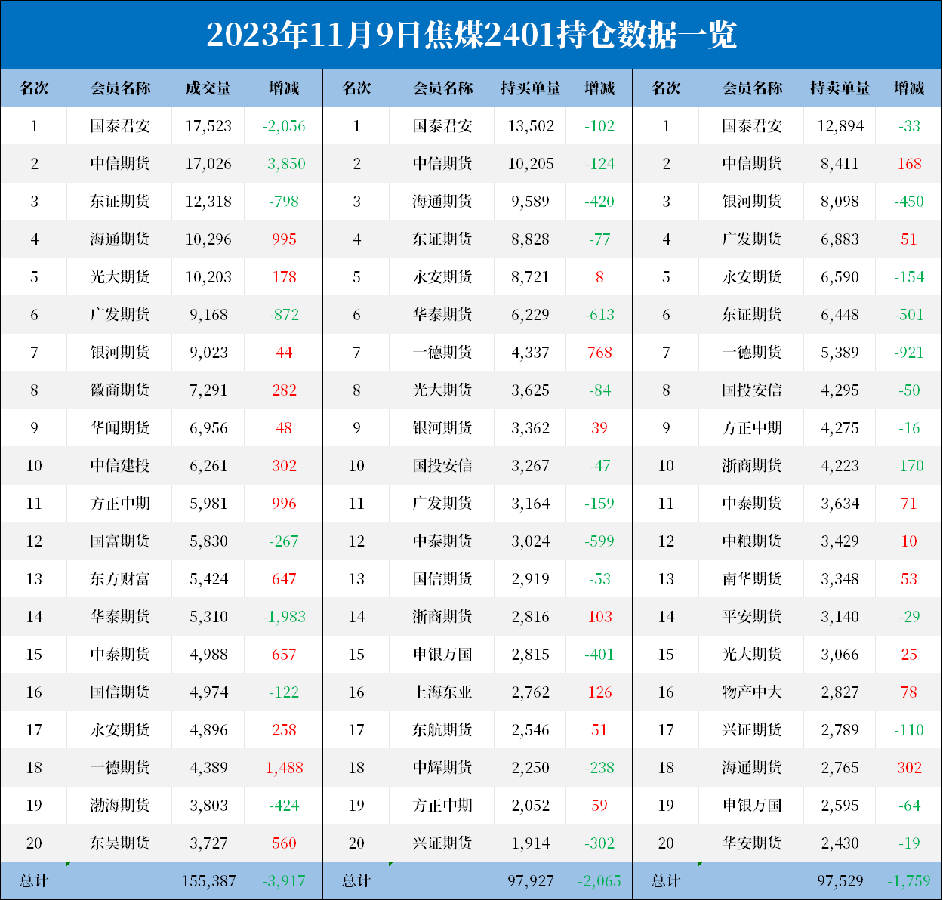Viewport: 943px width, 900px height.
Task: Click the change value -154
Action: (909, 277)
